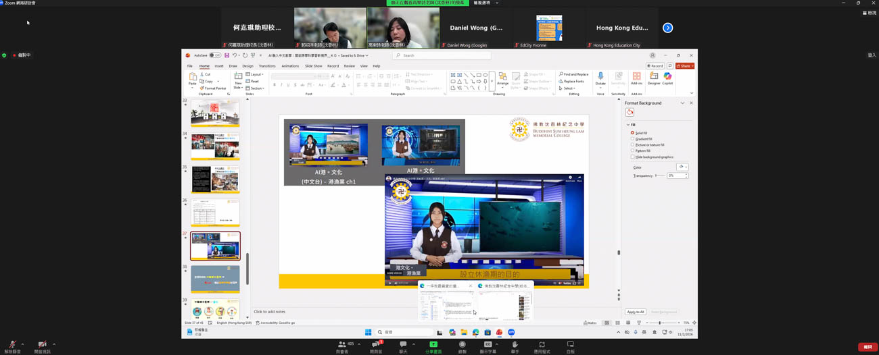Open the Transitions ribbon tab
Viewport: 879px width, 355px height.
pos(267,66)
